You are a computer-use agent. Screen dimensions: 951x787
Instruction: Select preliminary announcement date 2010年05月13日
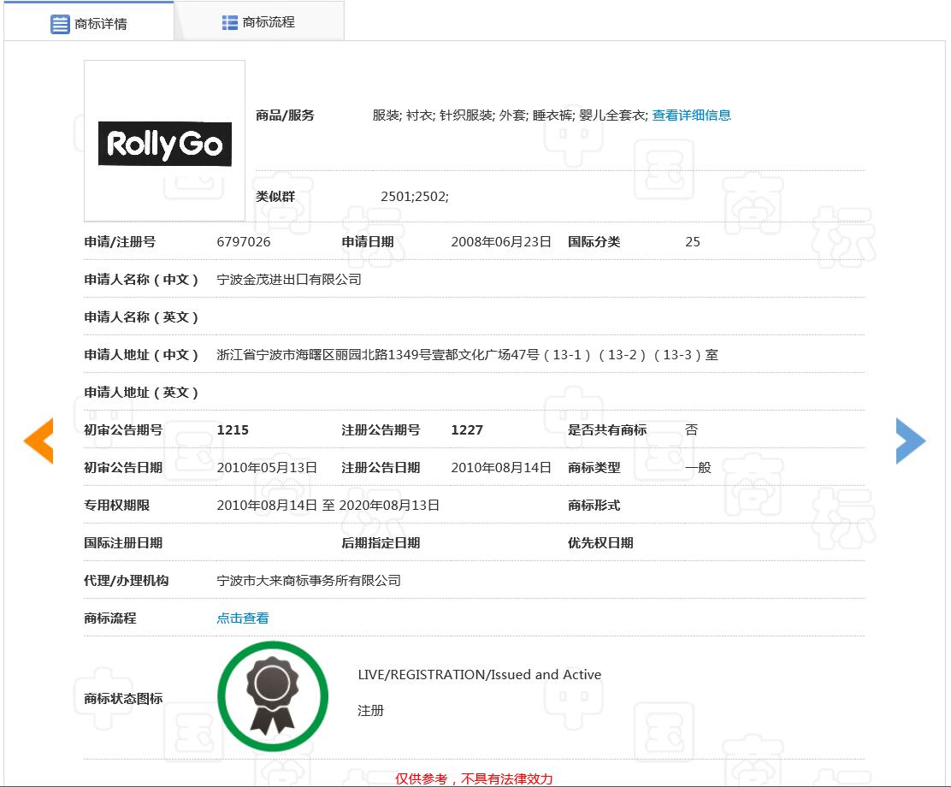(267, 468)
